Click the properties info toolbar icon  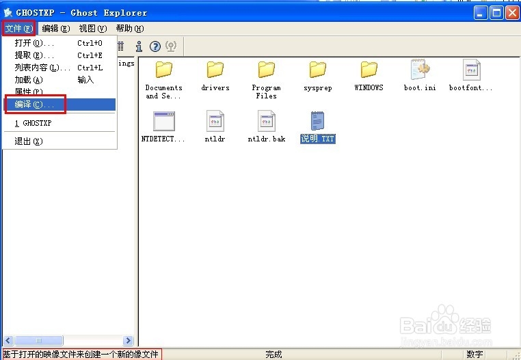click(x=139, y=46)
